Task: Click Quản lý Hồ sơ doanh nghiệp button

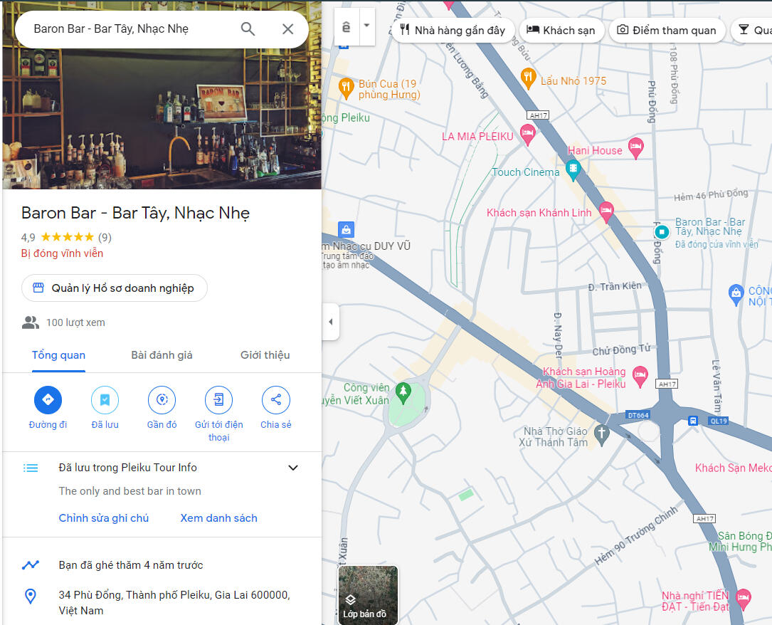Action: tap(115, 288)
